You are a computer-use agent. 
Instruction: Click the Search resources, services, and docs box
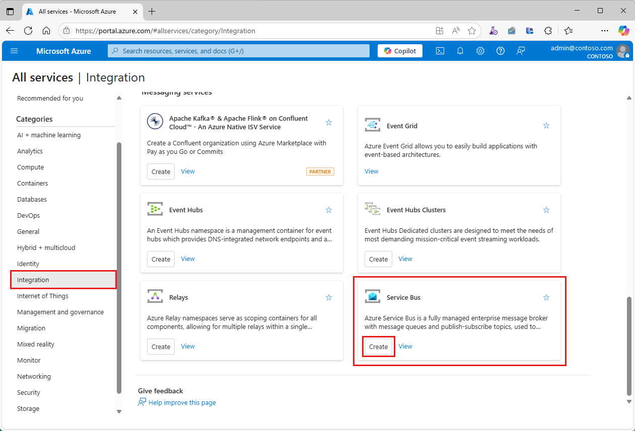pyautogui.click(x=239, y=51)
